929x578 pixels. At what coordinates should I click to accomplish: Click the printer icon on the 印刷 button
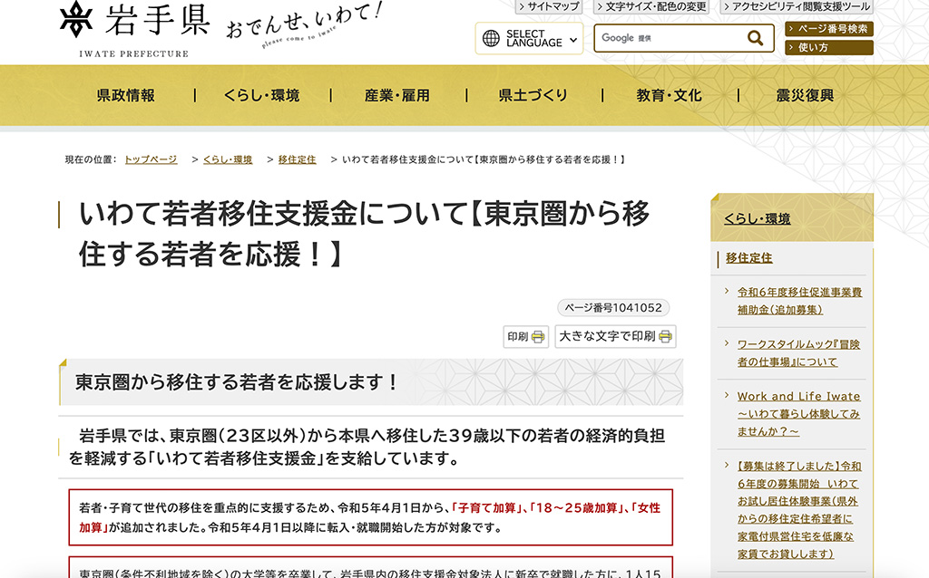[x=537, y=336]
